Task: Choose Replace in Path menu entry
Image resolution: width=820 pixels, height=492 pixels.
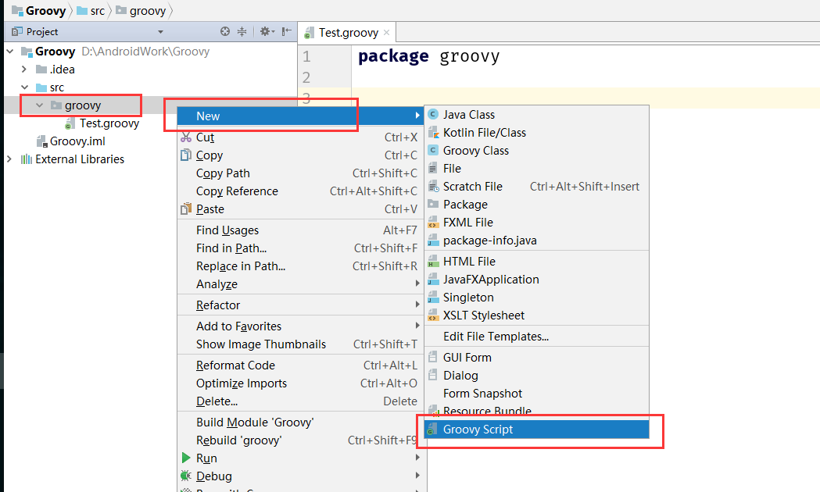Action: (300, 266)
